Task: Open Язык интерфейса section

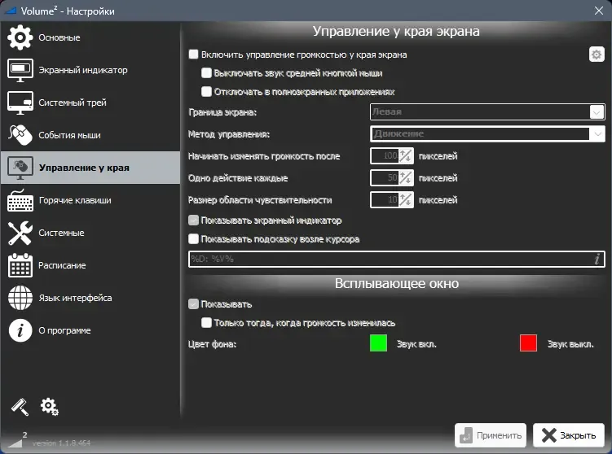Action: (90, 298)
